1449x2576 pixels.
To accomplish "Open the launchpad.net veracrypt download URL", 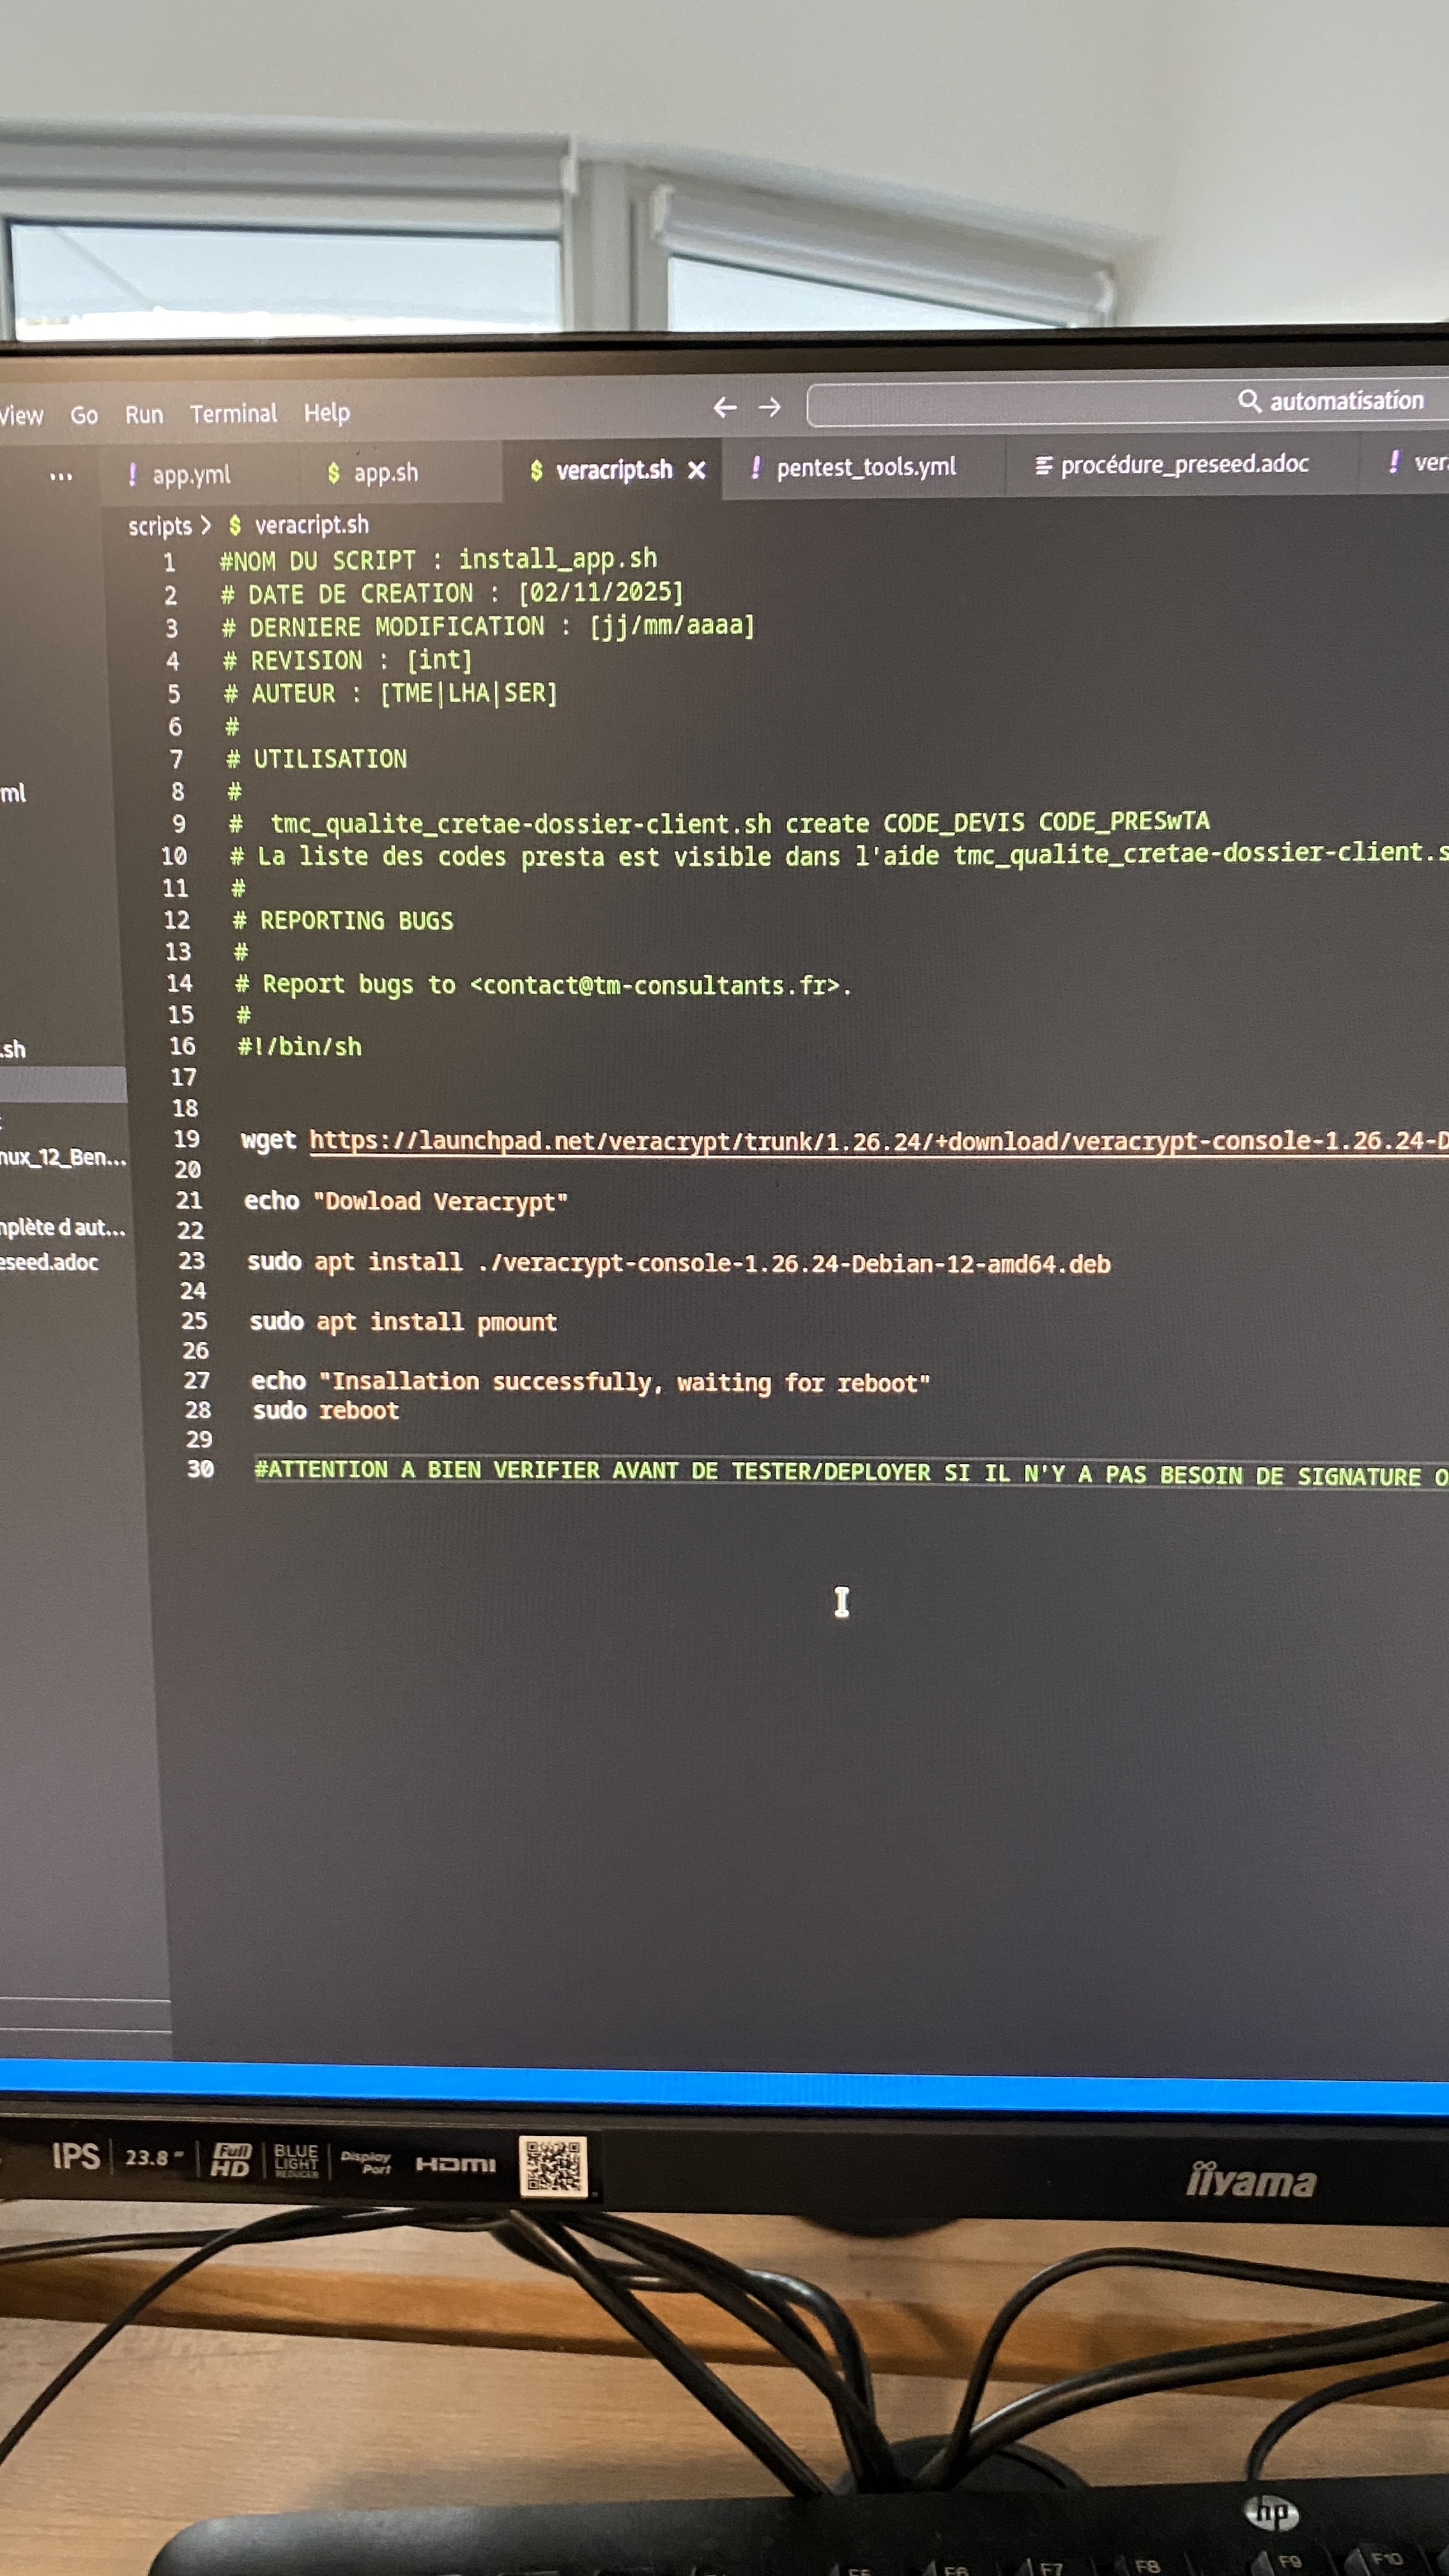I will (x=878, y=1141).
